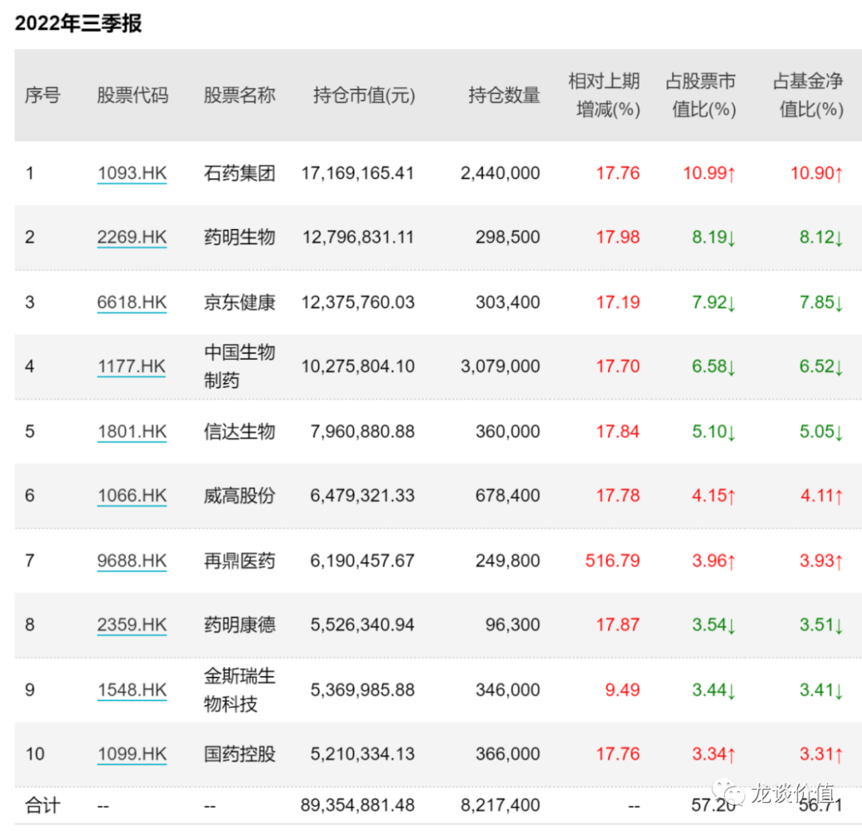Click stock ratio 8.19↓
Viewport: 862px width, 831px height.
714,237
